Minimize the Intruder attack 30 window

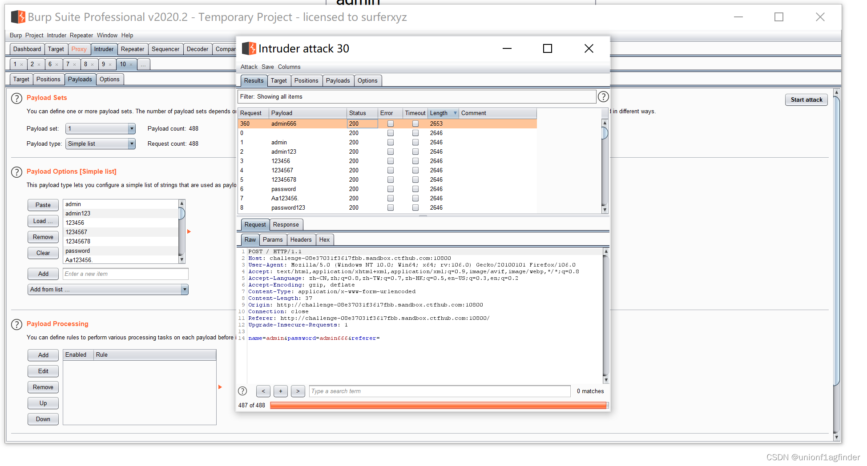tap(507, 48)
